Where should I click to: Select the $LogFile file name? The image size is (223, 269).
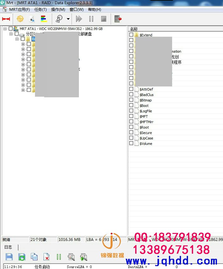[146, 111]
